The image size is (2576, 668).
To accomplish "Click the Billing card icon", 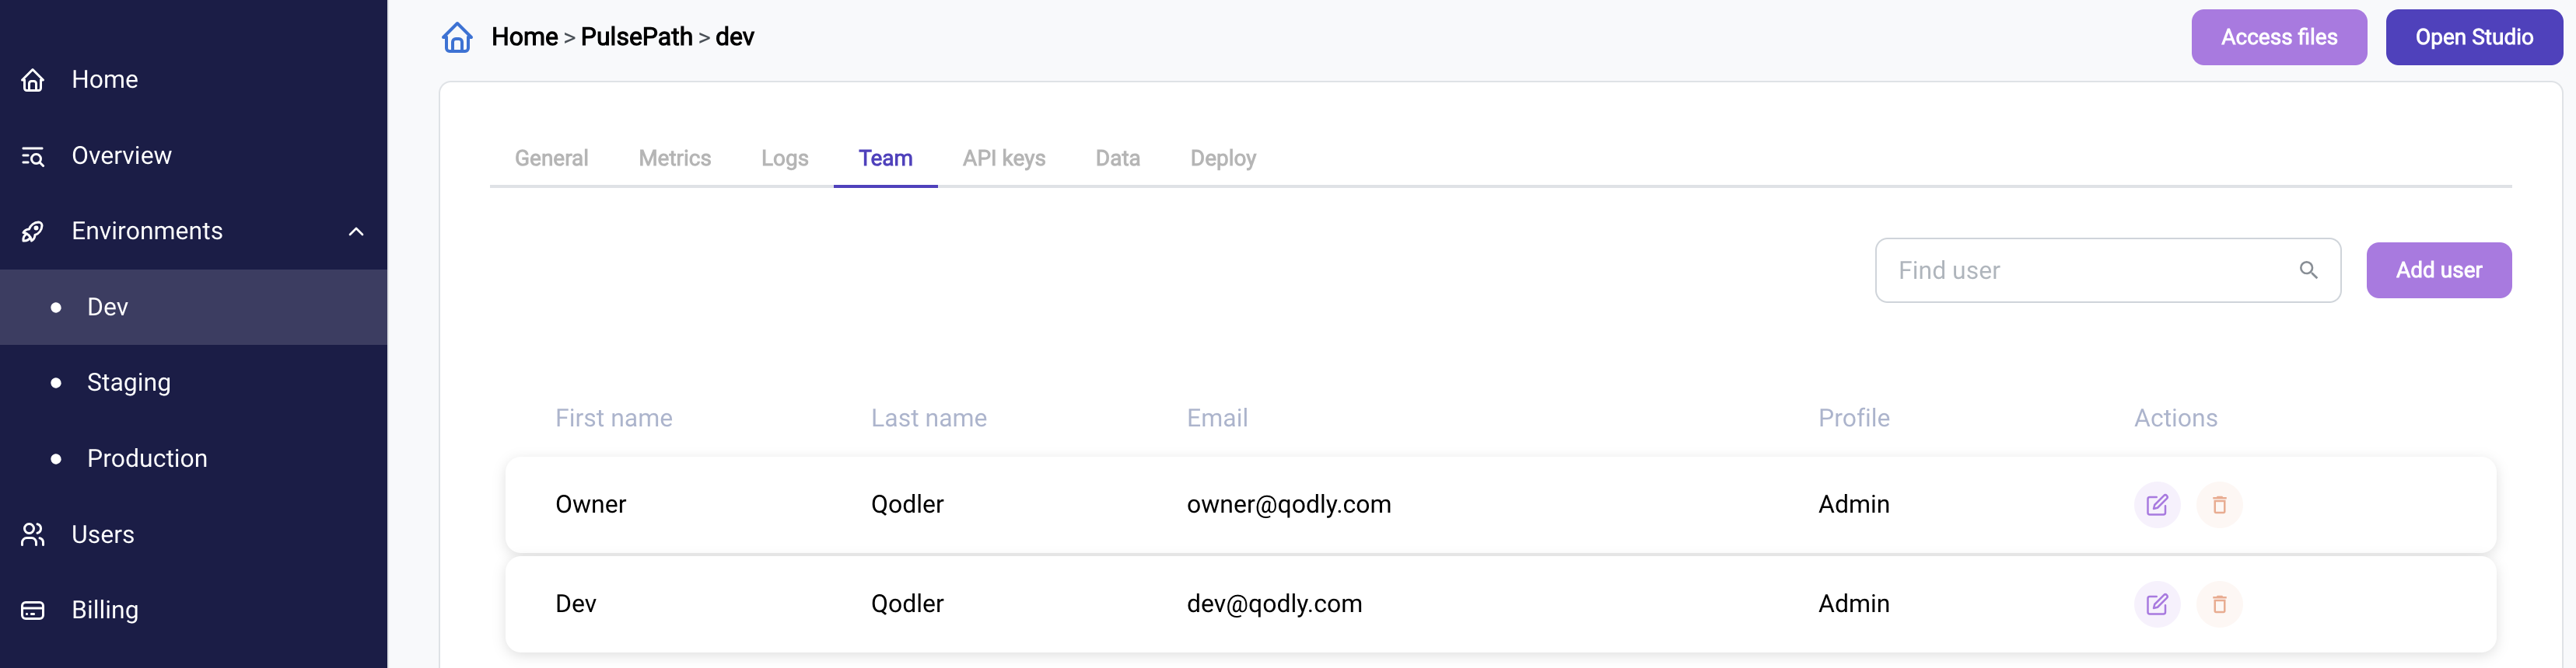I will [x=33, y=610].
